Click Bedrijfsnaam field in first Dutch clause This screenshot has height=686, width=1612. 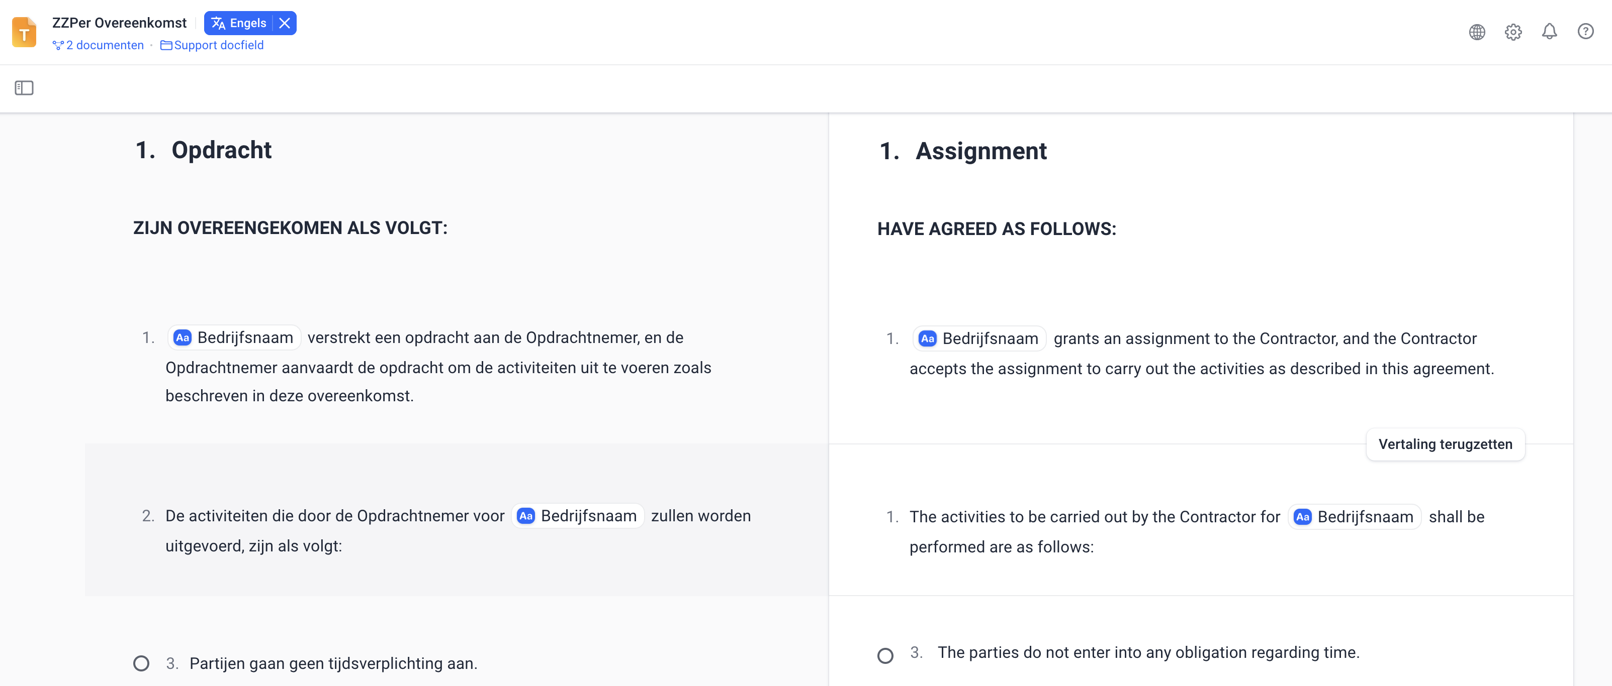[x=235, y=337]
